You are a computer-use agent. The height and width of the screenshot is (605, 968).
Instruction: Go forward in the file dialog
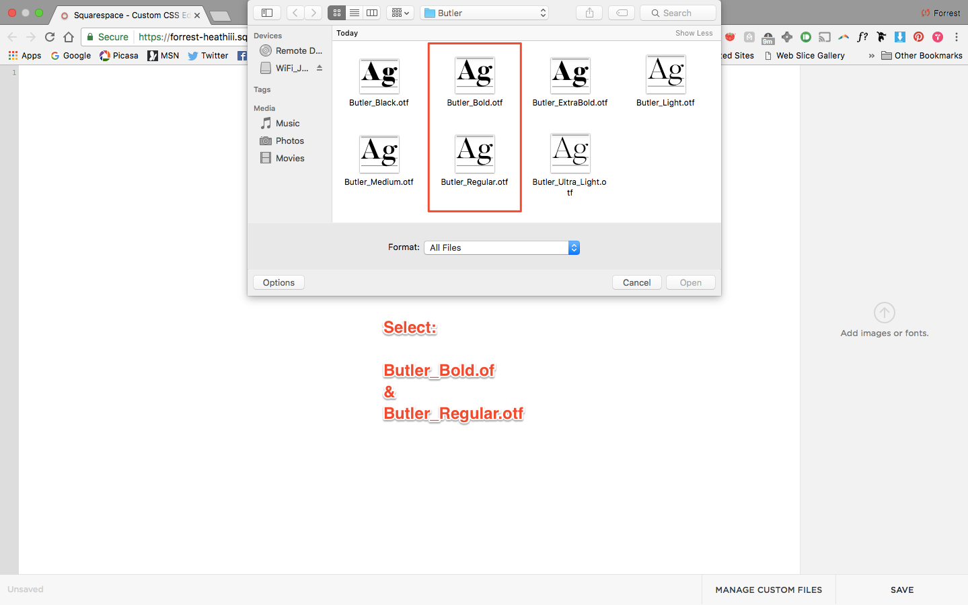(x=313, y=13)
